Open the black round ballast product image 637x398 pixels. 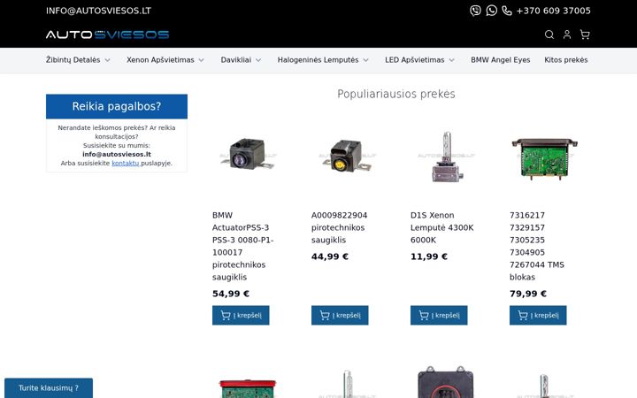coord(445,382)
